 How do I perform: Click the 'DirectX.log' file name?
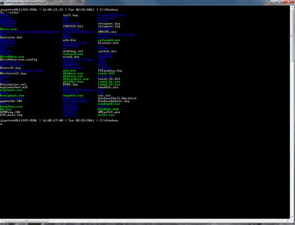[x=10, y=68]
